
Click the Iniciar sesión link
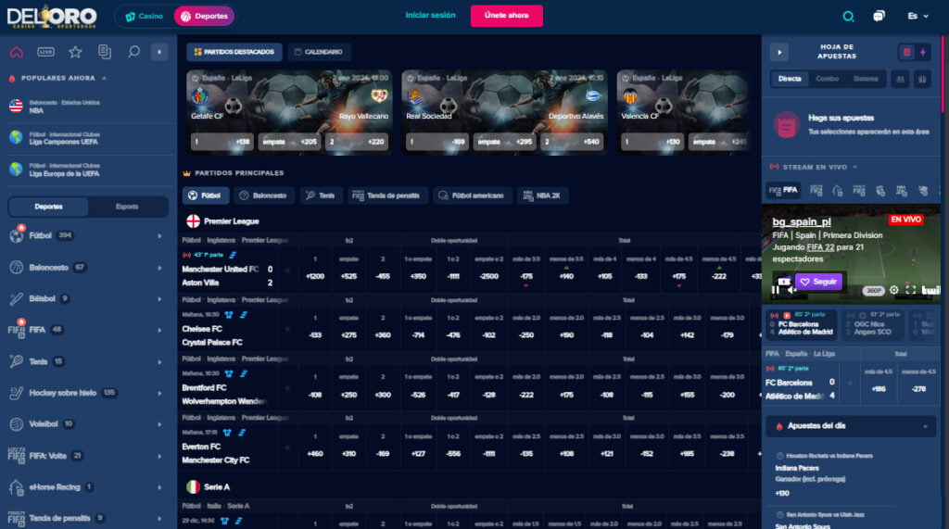[x=430, y=16]
